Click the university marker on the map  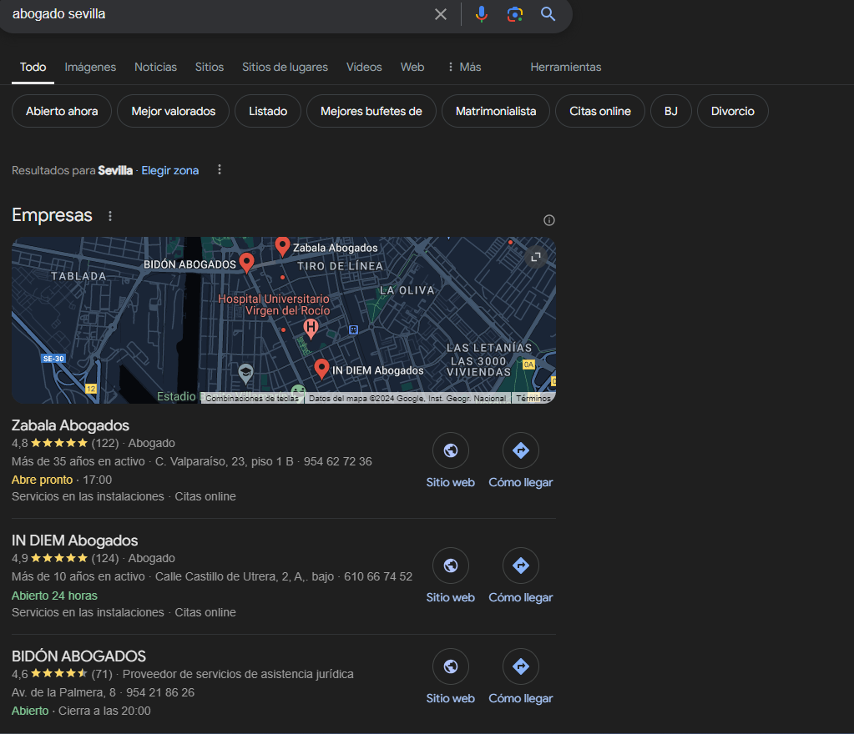click(245, 374)
